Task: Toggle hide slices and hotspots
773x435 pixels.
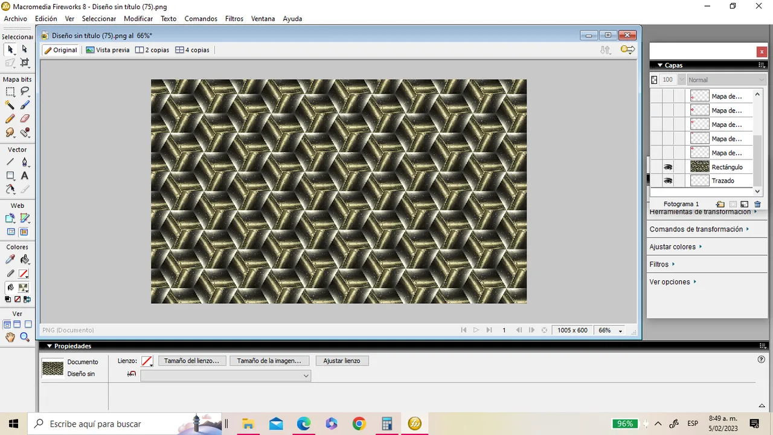Action: pos(10,232)
